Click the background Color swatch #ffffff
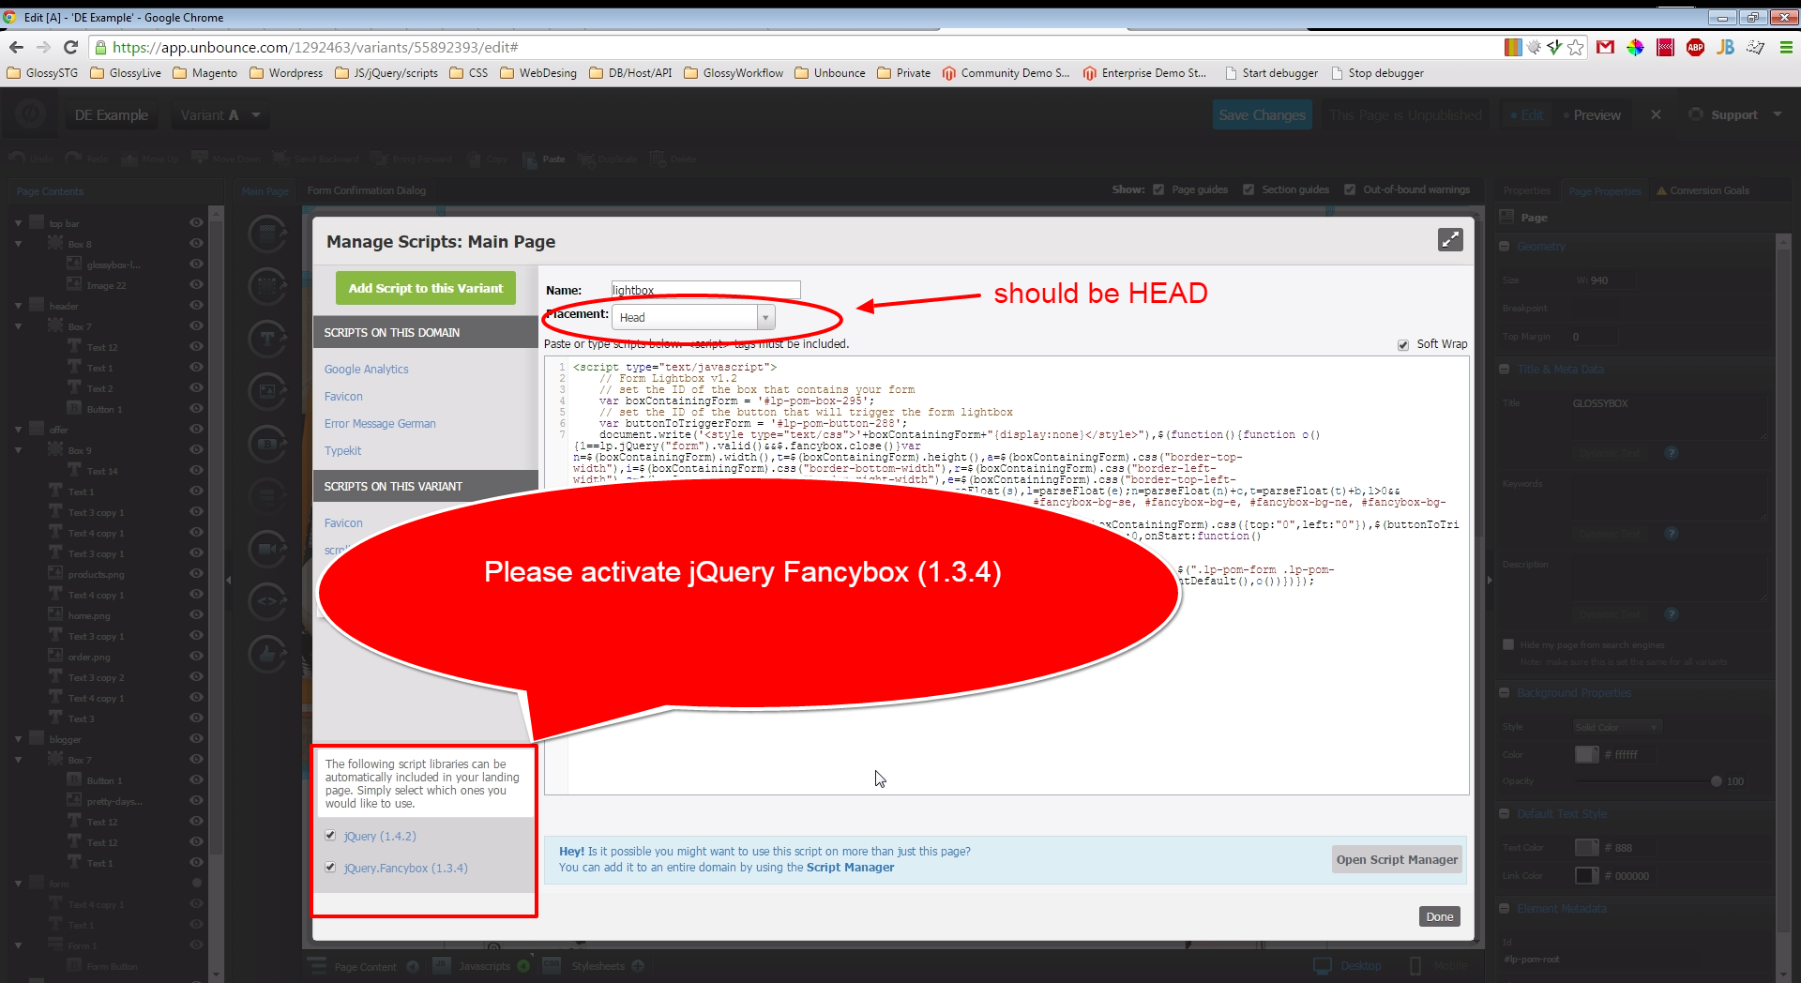 (x=1586, y=754)
